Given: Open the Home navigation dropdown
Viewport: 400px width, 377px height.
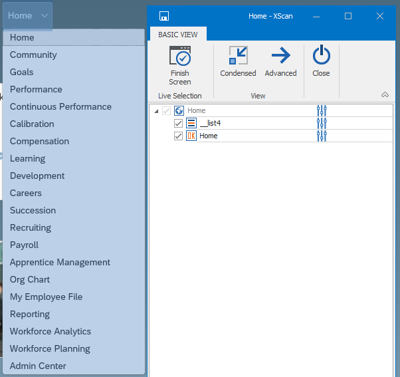Looking at the screenshot, I should point(28,15).
